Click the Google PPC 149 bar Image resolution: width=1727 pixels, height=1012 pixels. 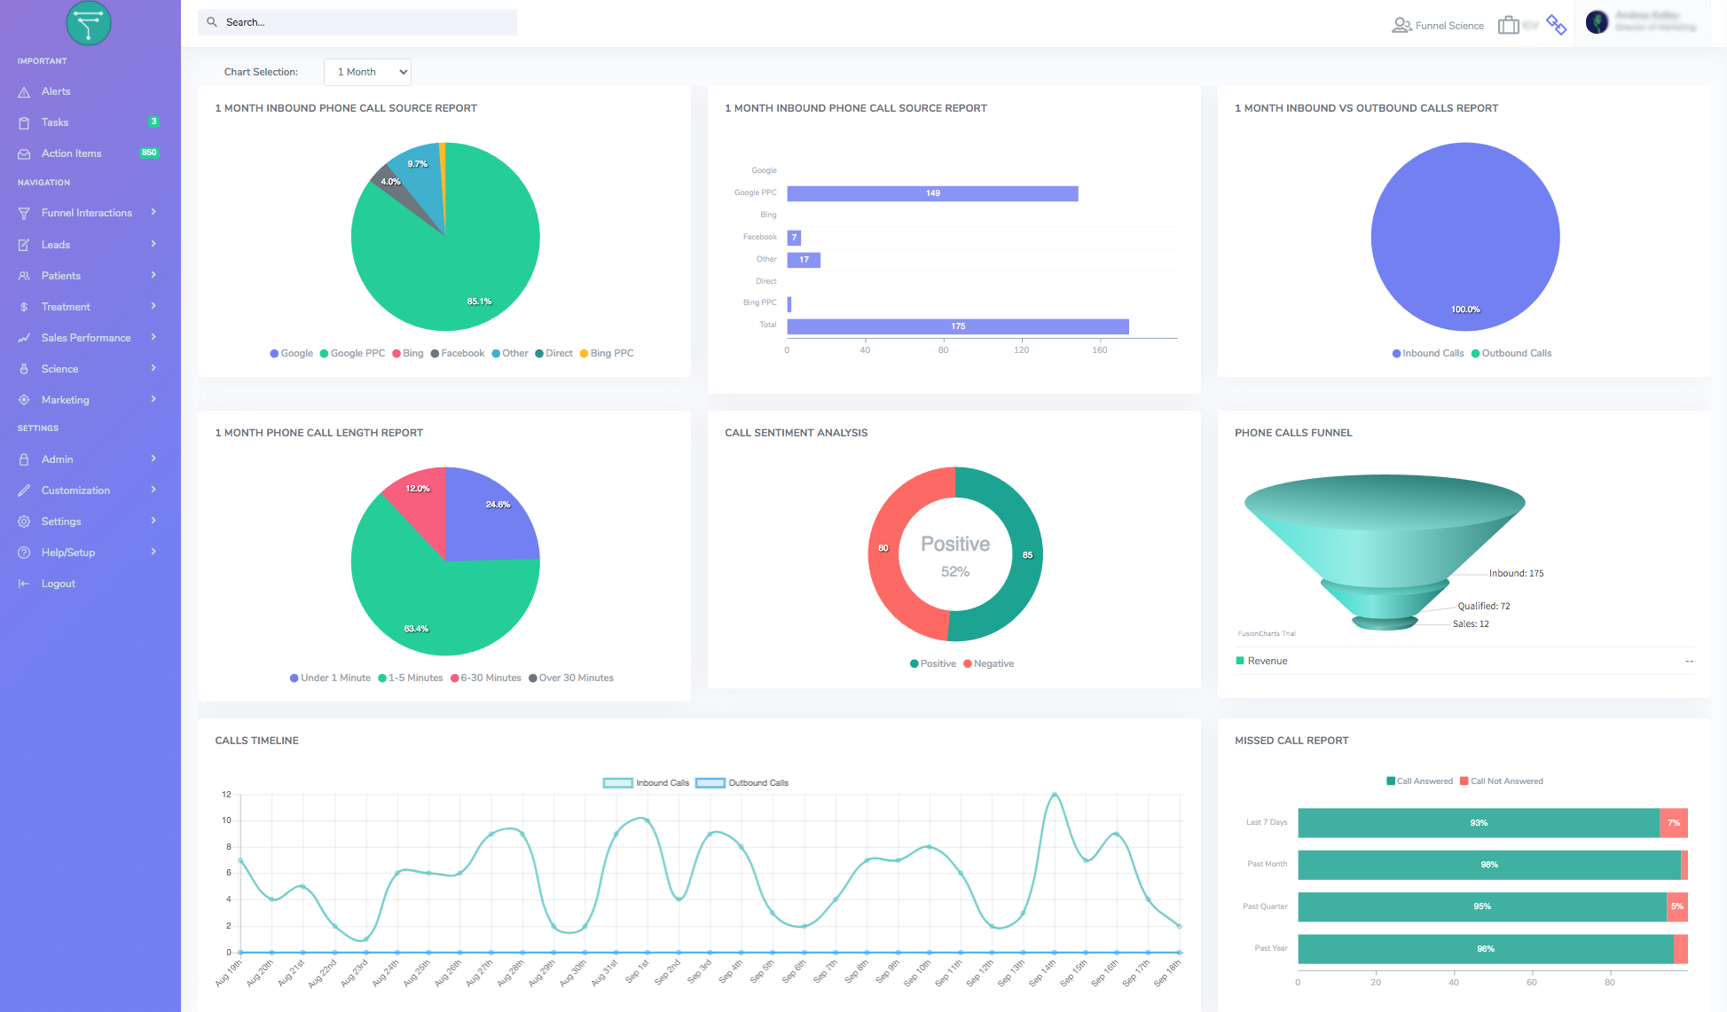tap(932, 193)
